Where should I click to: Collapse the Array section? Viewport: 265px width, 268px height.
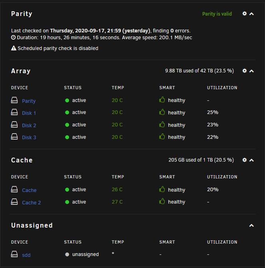[x=251, y=71]
